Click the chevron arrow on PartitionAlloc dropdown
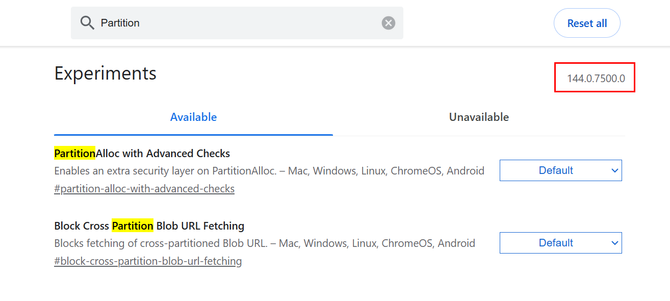This screenshot has width=670, height=301. pos(614,170)
